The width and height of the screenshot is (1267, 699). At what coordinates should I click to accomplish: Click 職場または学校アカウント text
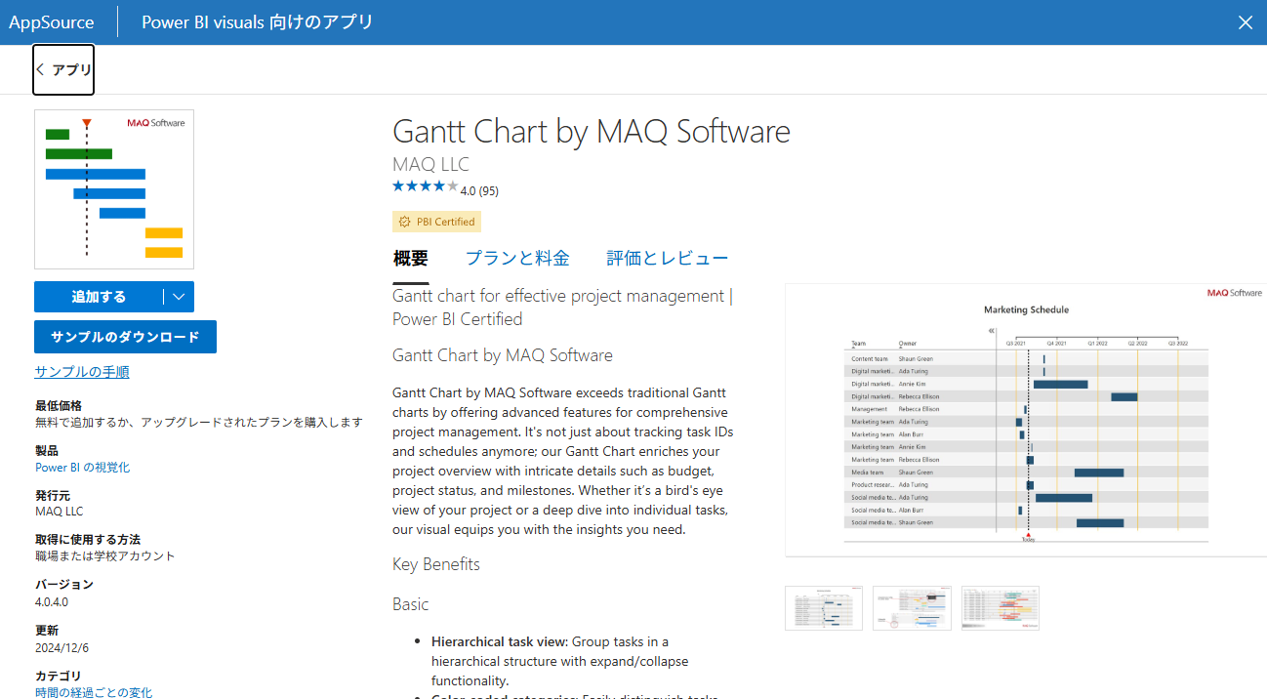(x=105, y=556)
